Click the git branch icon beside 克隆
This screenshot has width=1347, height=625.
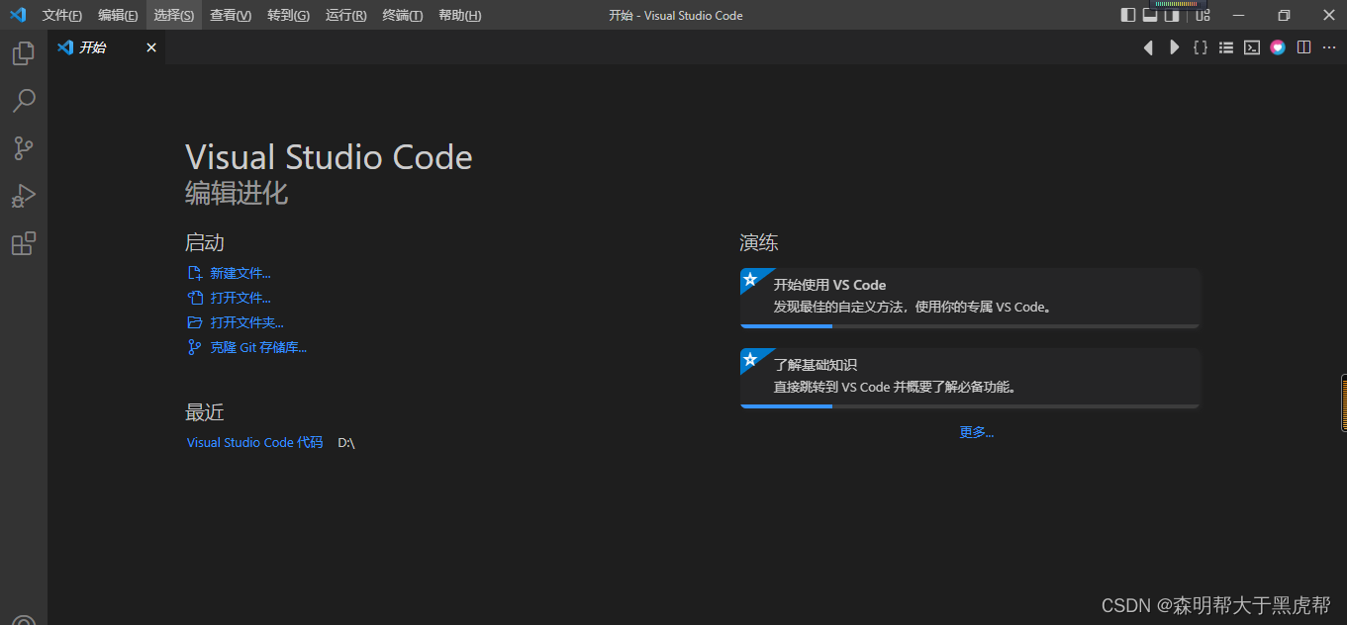tap(195, 347)
